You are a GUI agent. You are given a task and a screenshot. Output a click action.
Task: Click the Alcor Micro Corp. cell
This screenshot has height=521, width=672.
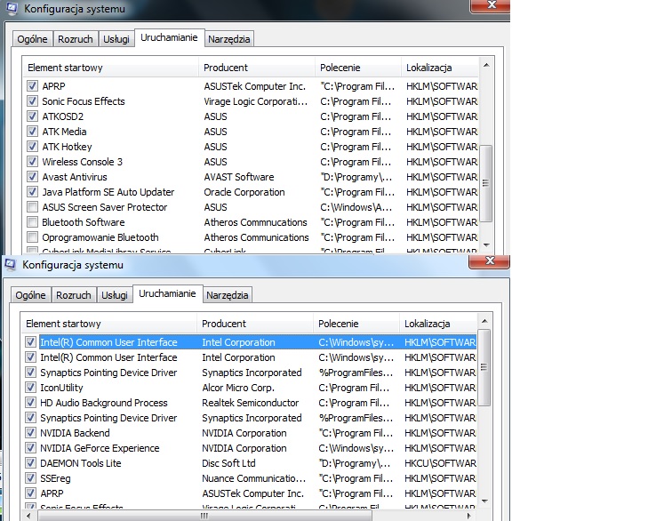tap(238, 388)
